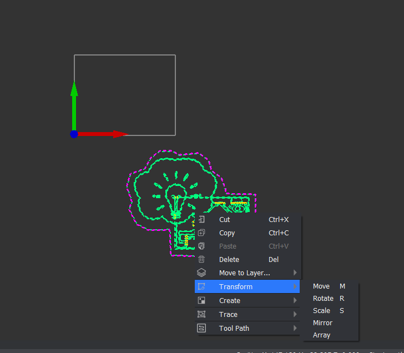Choose Cut from the context menu
The width and height of the screenshot is (404, 353).
pyautogui.click(x=248, y=220)
